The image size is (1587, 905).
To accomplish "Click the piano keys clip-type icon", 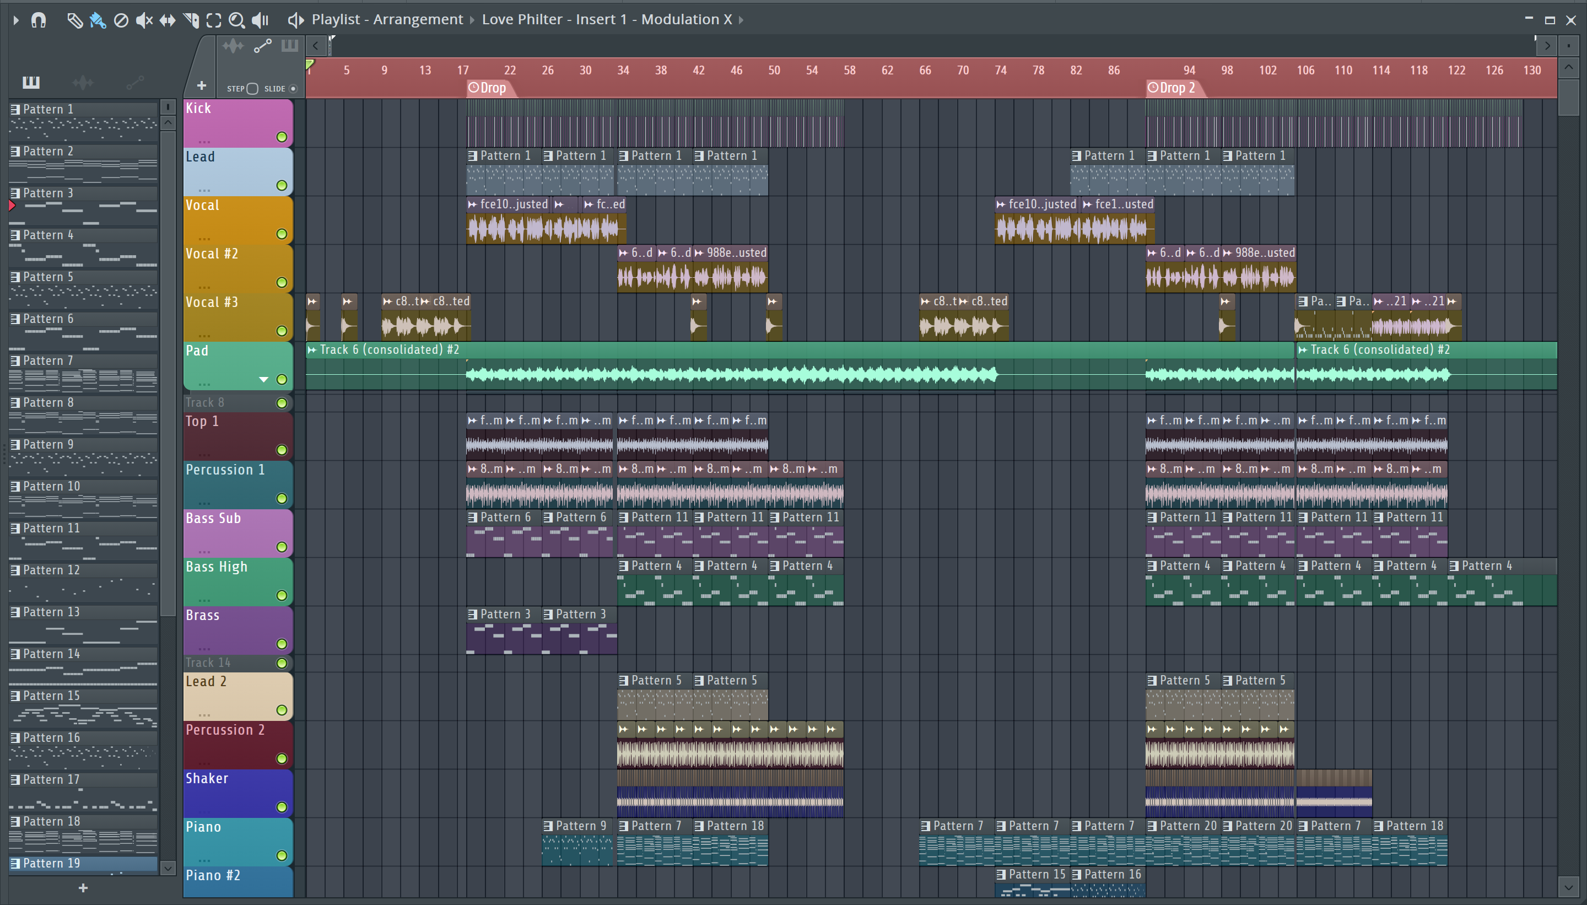I will (289, 45).
